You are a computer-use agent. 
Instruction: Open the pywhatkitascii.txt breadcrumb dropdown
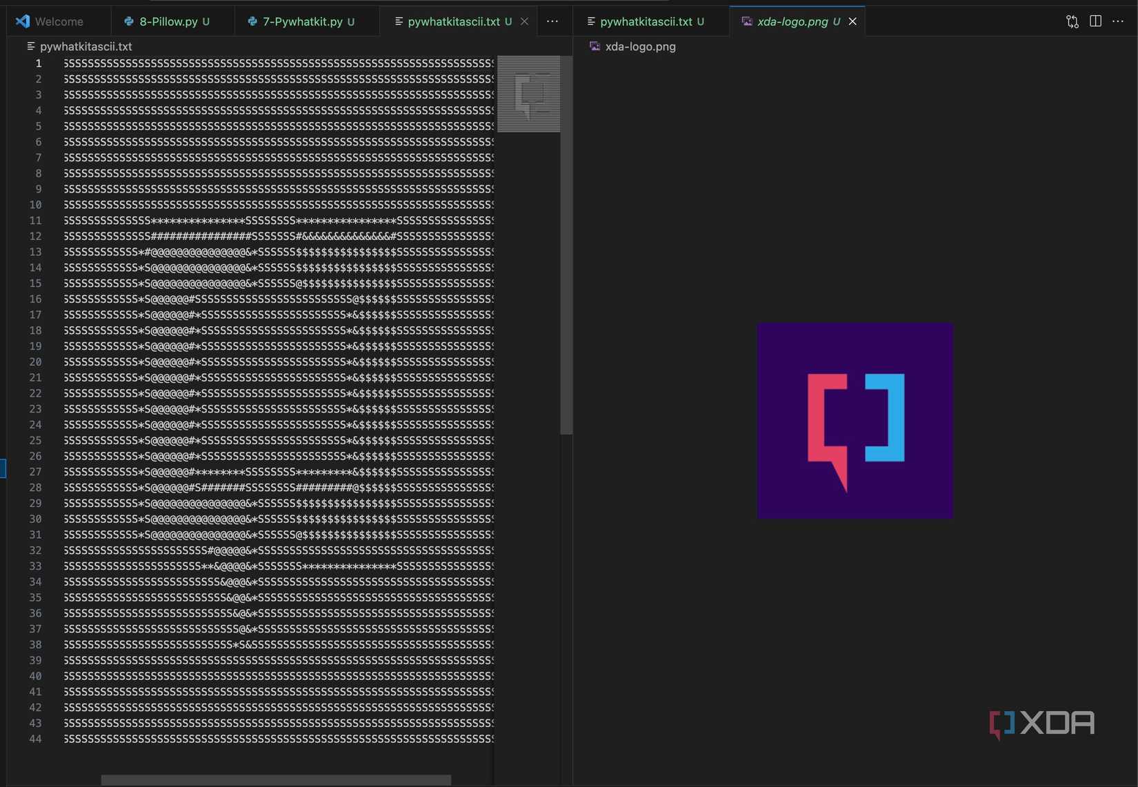pos(86,46)
